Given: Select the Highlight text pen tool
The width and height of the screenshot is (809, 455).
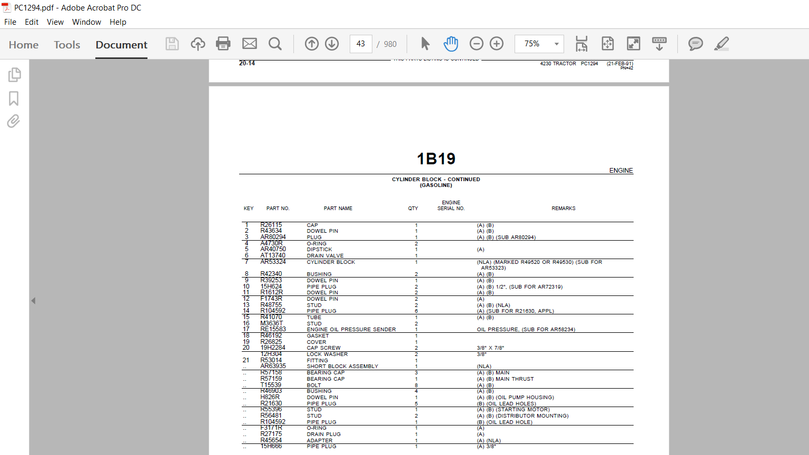Looking at the screenshot, I should point(722,44).
